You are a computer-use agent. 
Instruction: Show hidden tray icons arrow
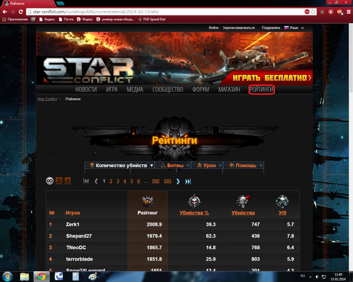(310, 277)
